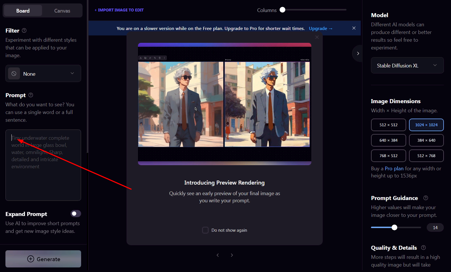Switch to the Canvas tab
The image size is (451, 272).
(x=62, y=11)
